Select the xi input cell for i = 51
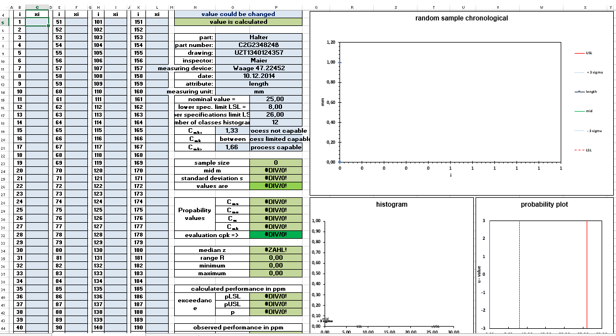Image resolution: width=616 pixels, height=336 pixels. pos(76,22)
